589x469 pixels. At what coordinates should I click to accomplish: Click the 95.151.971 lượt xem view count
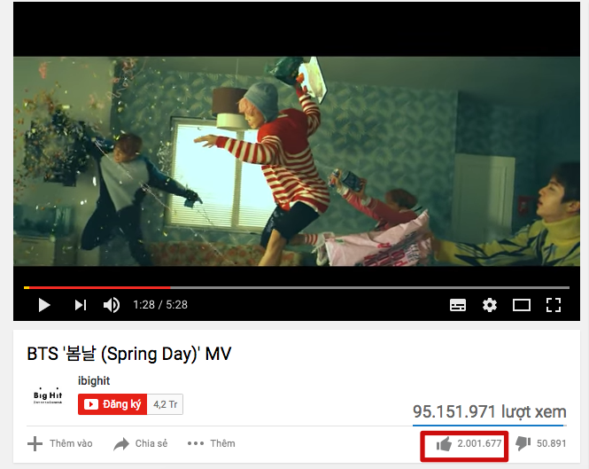tap(490, 412)
